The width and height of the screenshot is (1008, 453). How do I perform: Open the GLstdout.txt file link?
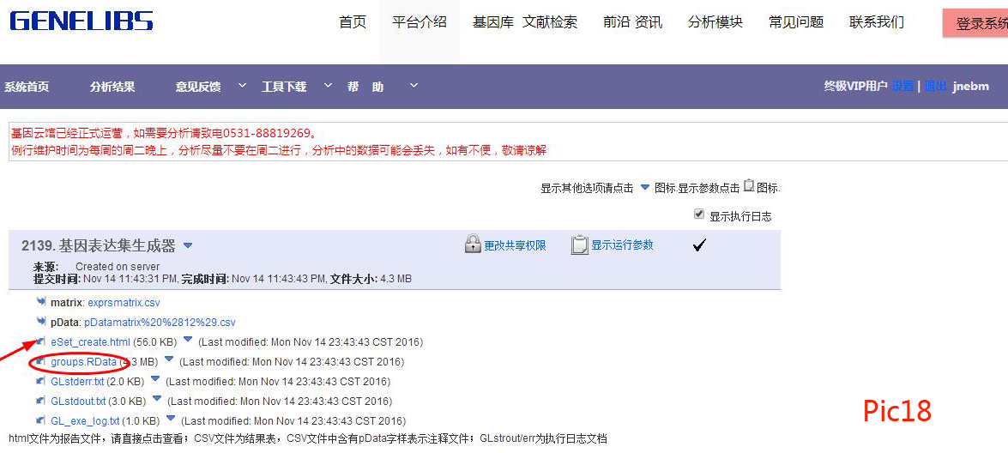click(x=78, y=401)
